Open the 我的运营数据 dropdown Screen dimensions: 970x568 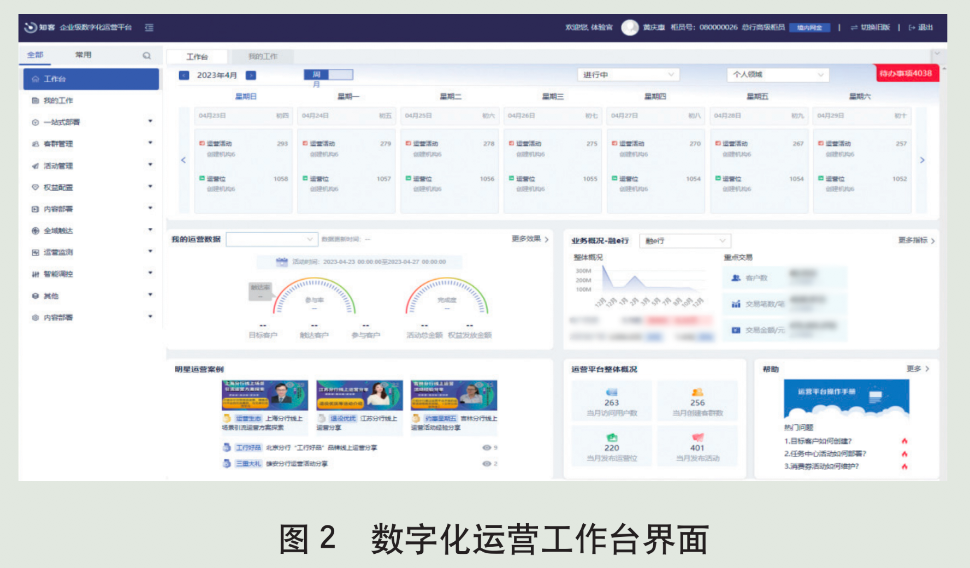[x=271, y=239]
